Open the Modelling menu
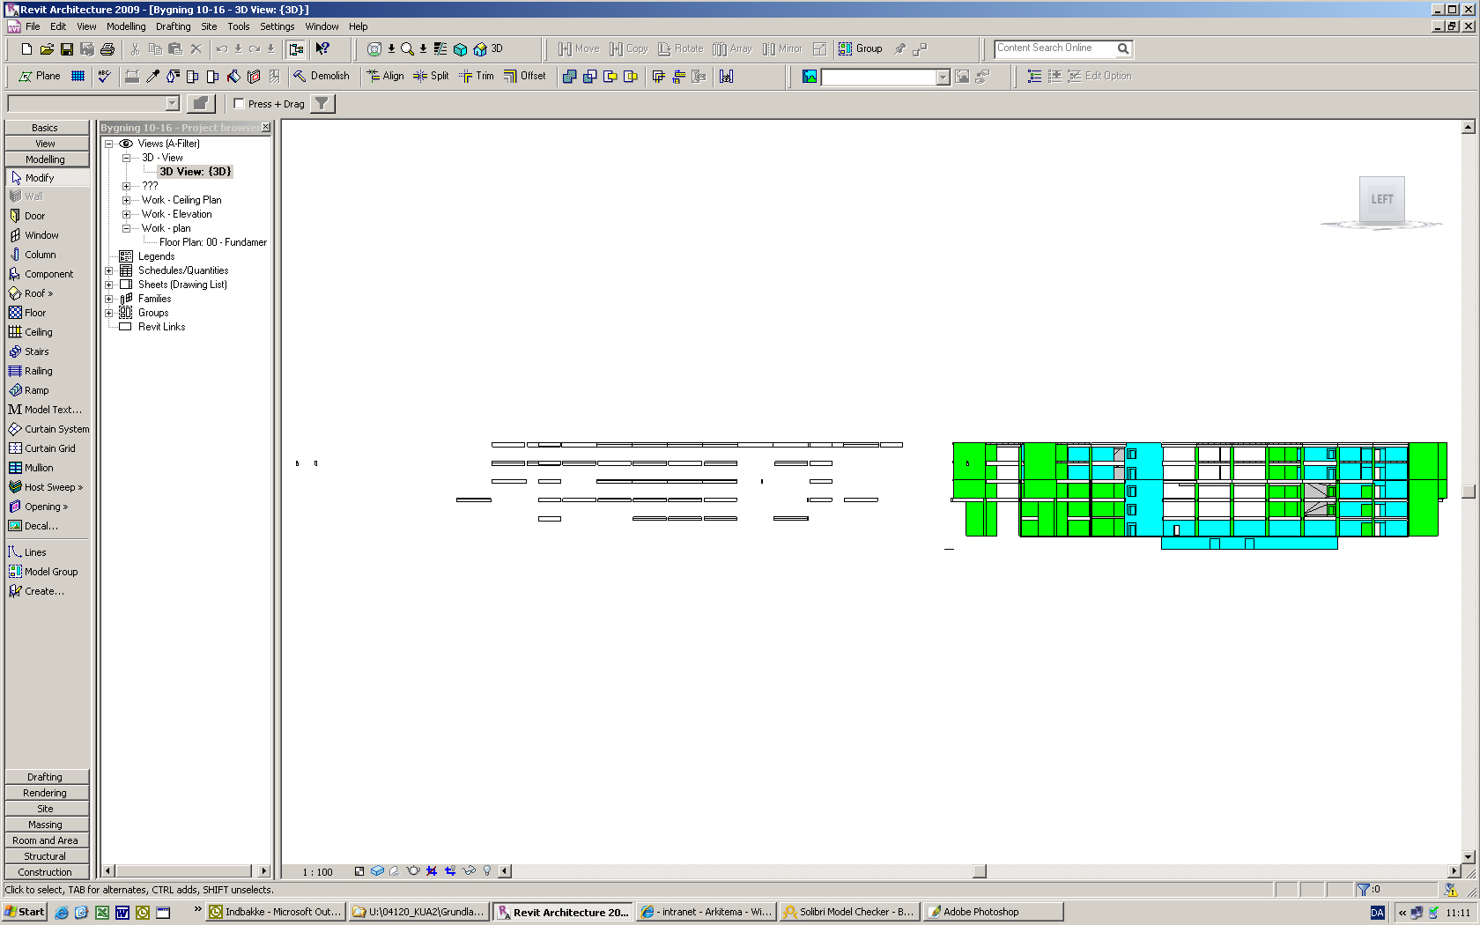 (126, 26)
